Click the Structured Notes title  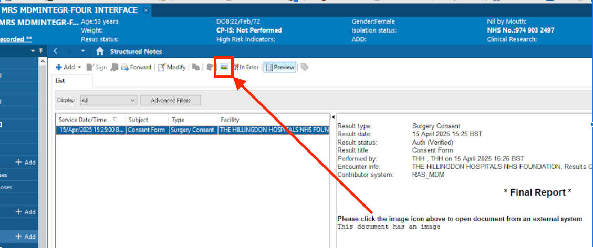coord(136,51)
